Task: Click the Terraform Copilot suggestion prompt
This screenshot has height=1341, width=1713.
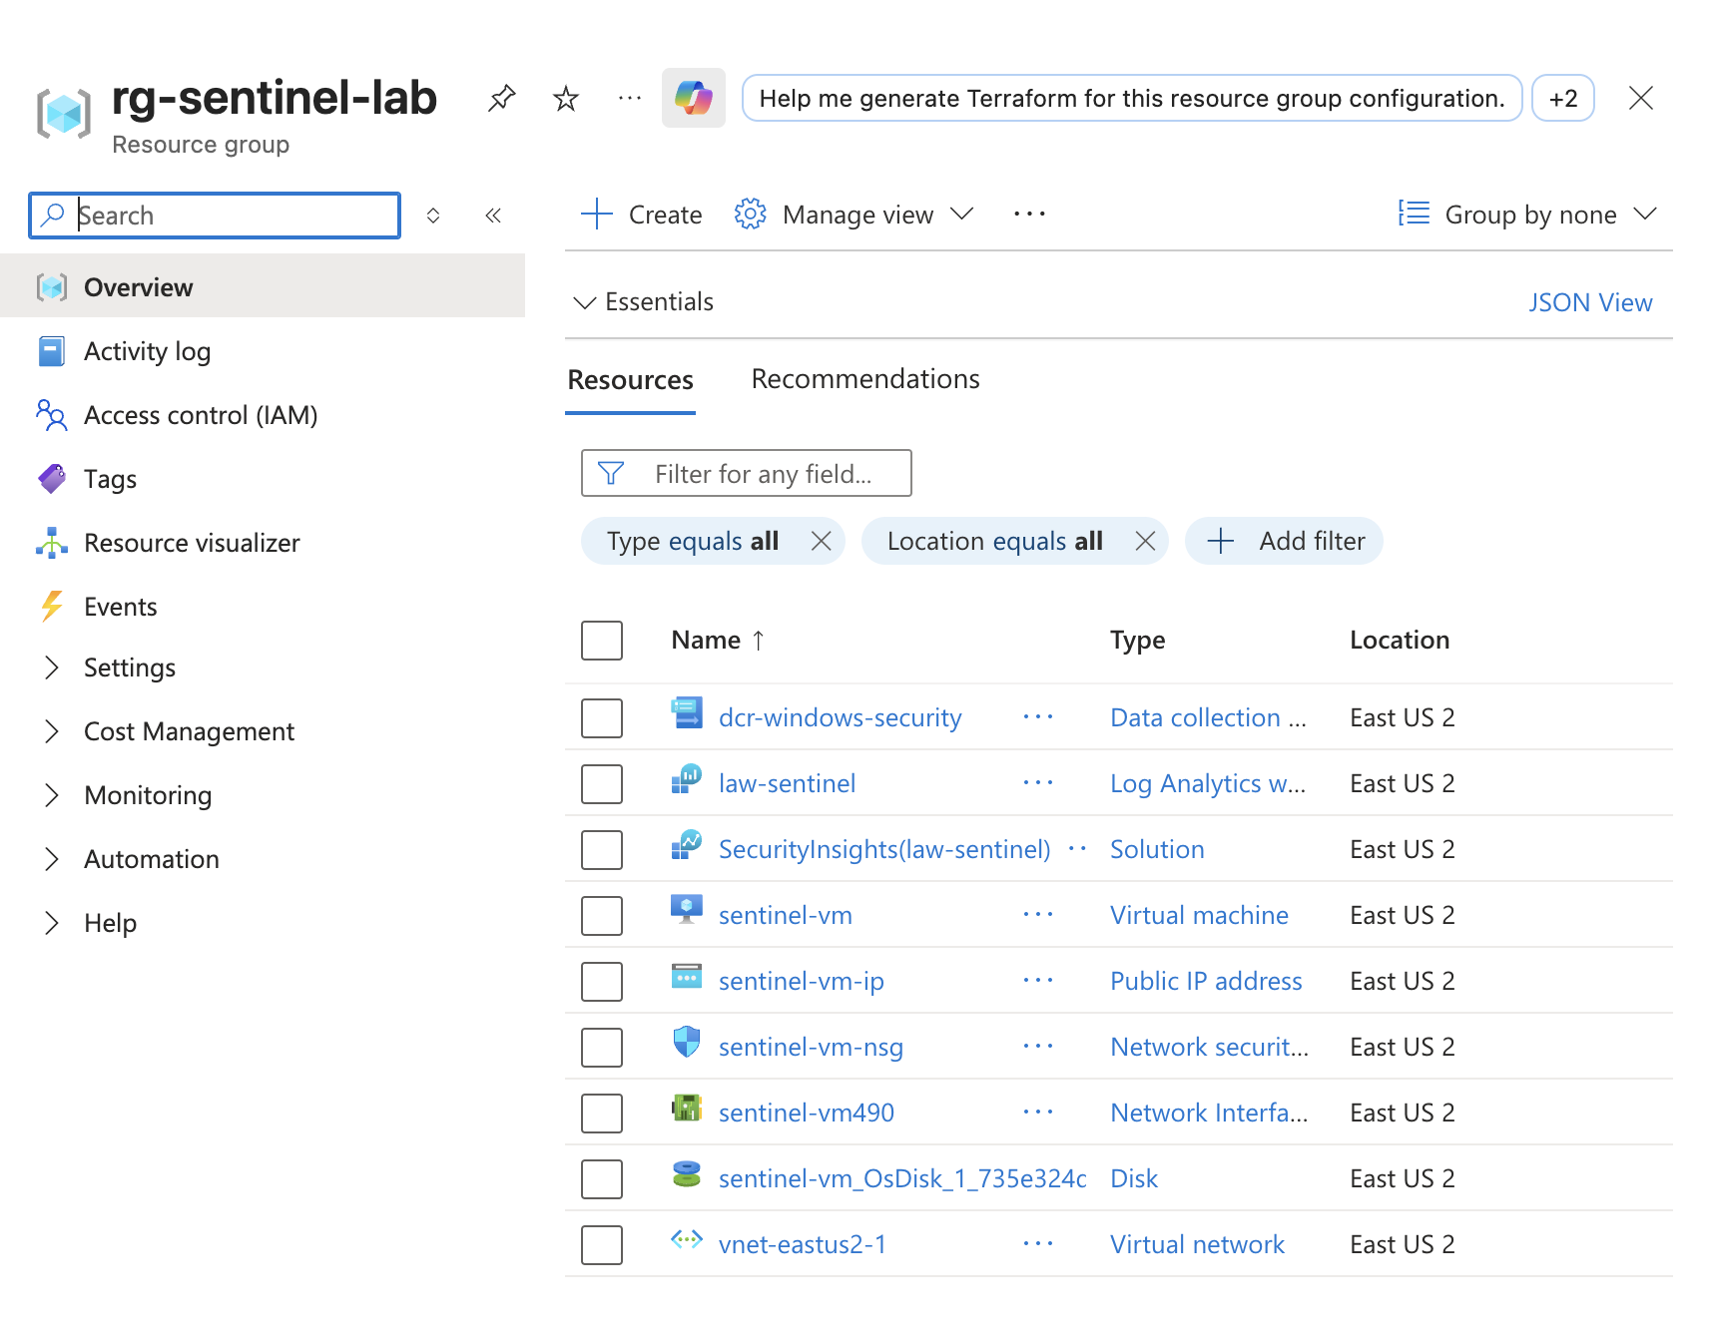Action: pyautogui.click(x=1132, y=98)
